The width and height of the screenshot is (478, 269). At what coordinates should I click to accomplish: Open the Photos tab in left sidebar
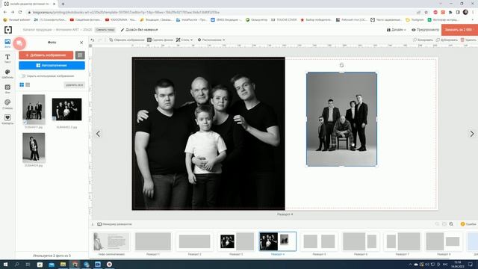[x=7, y=43]
